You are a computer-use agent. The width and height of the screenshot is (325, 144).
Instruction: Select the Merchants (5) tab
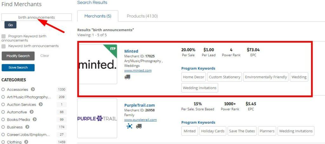(x=98, y=16)
